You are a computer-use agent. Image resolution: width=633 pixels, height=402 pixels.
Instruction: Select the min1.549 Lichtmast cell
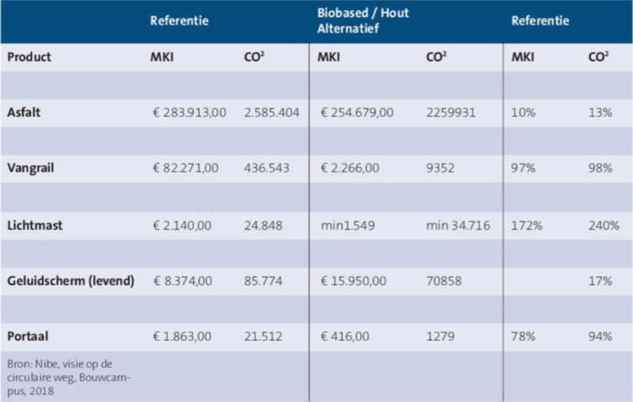(x=345, y=225)
